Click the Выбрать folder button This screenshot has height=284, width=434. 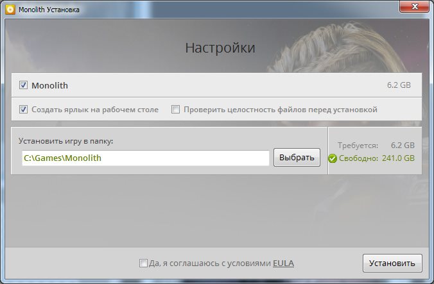[297, 158]
